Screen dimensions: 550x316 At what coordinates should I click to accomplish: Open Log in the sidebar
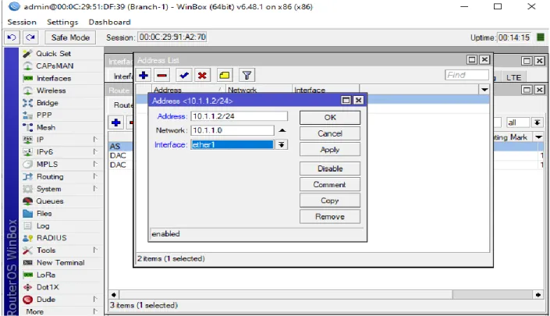click(43, 225)
